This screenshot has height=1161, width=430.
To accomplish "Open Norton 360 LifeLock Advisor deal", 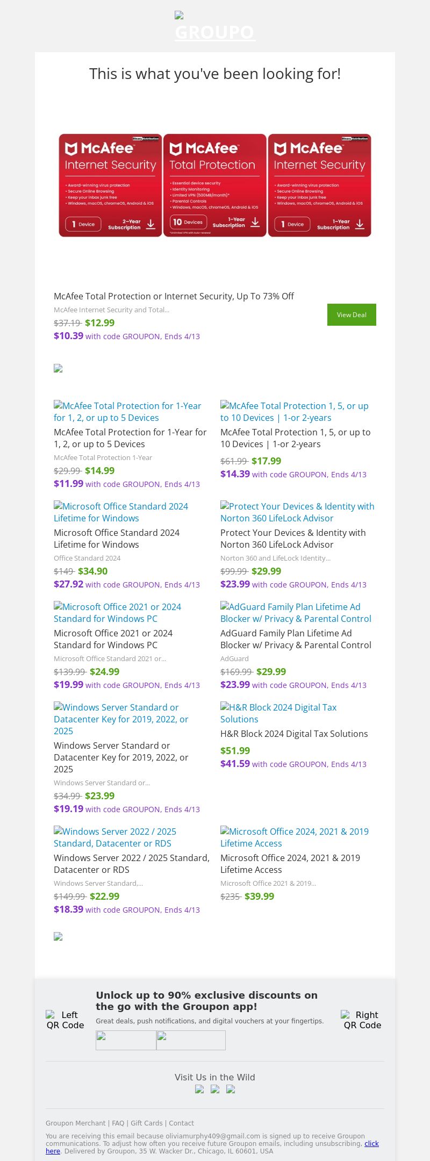I will pos(297,512).
